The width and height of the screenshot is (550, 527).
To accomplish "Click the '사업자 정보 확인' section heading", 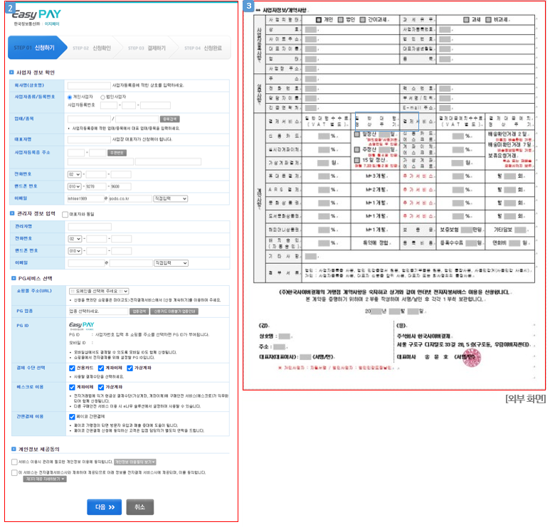I will tap(36, 73).
